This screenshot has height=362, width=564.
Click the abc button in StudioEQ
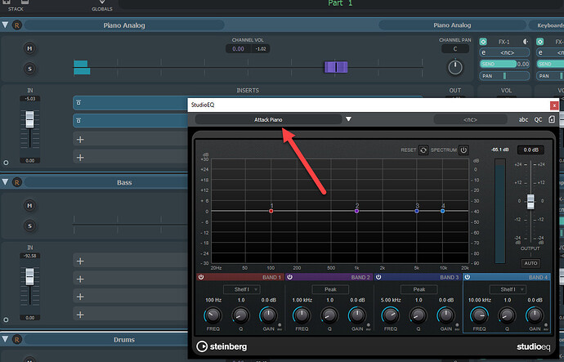[x=523, y=119]
